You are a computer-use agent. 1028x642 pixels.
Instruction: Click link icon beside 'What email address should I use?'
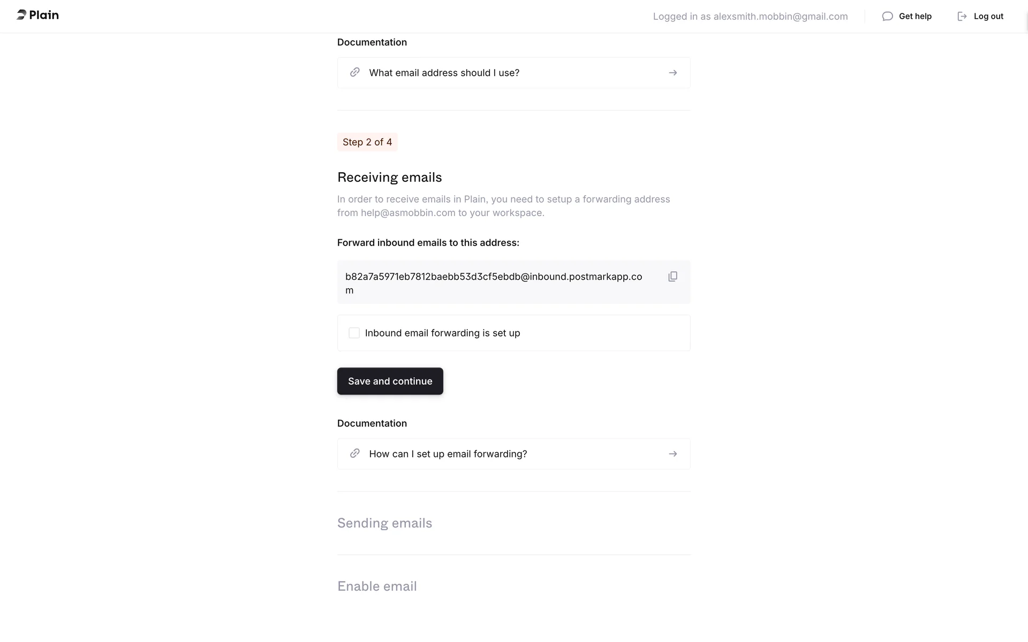(x=354, y=72)
